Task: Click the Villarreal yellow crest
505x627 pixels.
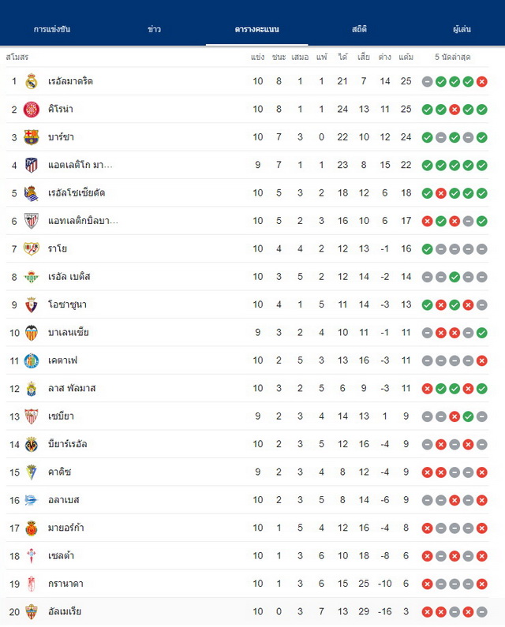Action: click(x=32, y=444)
